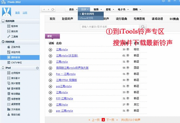Go to 下一页 in pagination

click(110, 120)
